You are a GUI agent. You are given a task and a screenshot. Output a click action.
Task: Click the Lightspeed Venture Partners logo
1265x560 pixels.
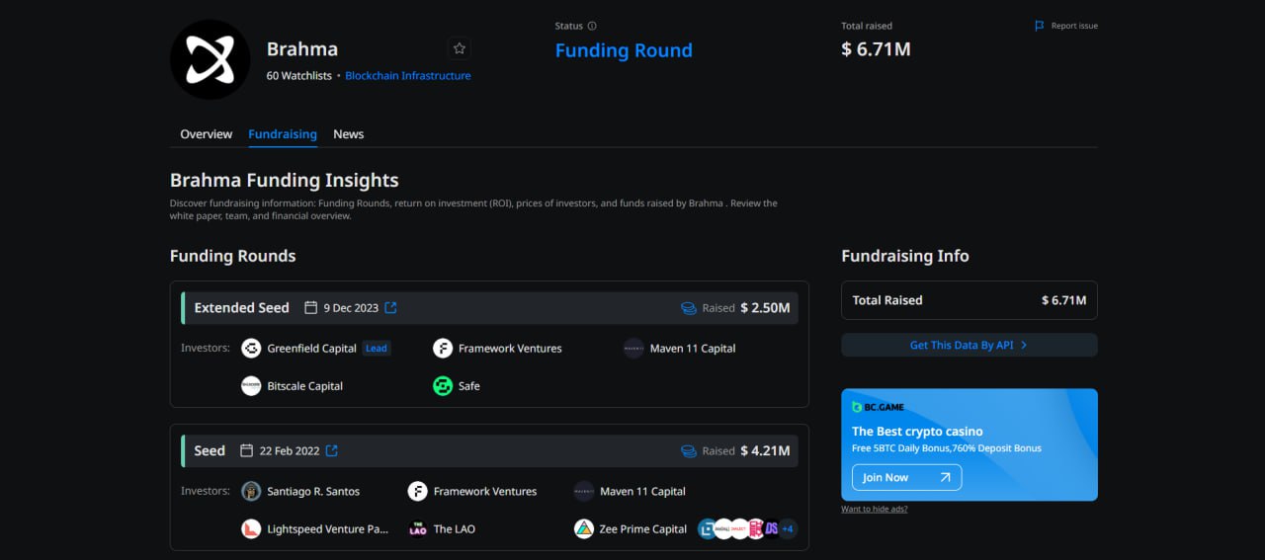(x=251, y=529)
